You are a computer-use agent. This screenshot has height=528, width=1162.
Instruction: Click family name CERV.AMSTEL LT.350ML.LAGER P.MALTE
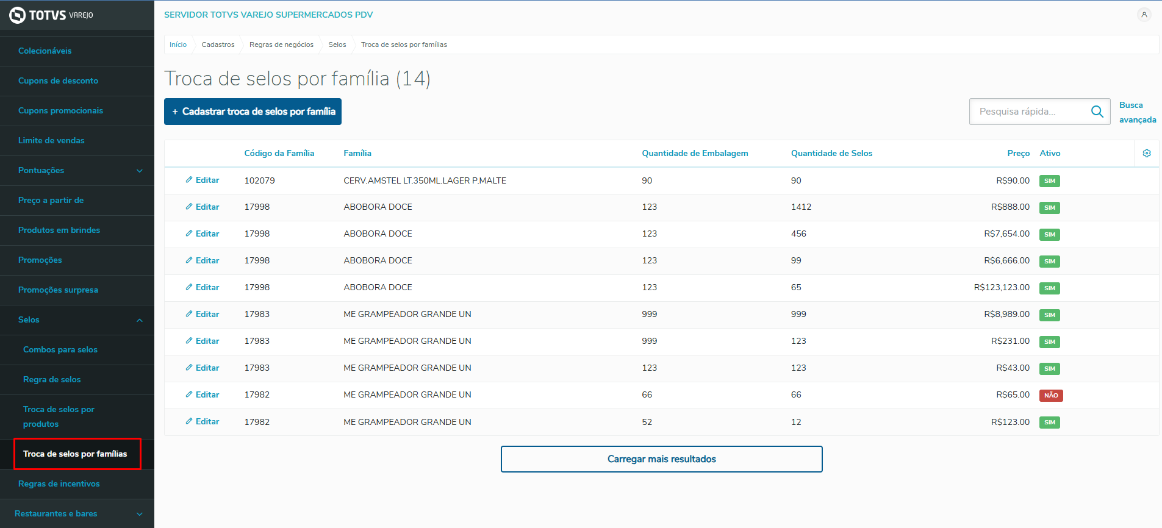[x=425, y=181]
